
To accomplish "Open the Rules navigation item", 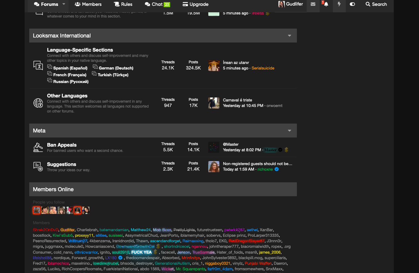I will click(123, 4).
